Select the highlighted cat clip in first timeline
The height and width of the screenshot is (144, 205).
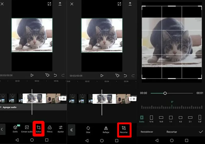[34, 98]
